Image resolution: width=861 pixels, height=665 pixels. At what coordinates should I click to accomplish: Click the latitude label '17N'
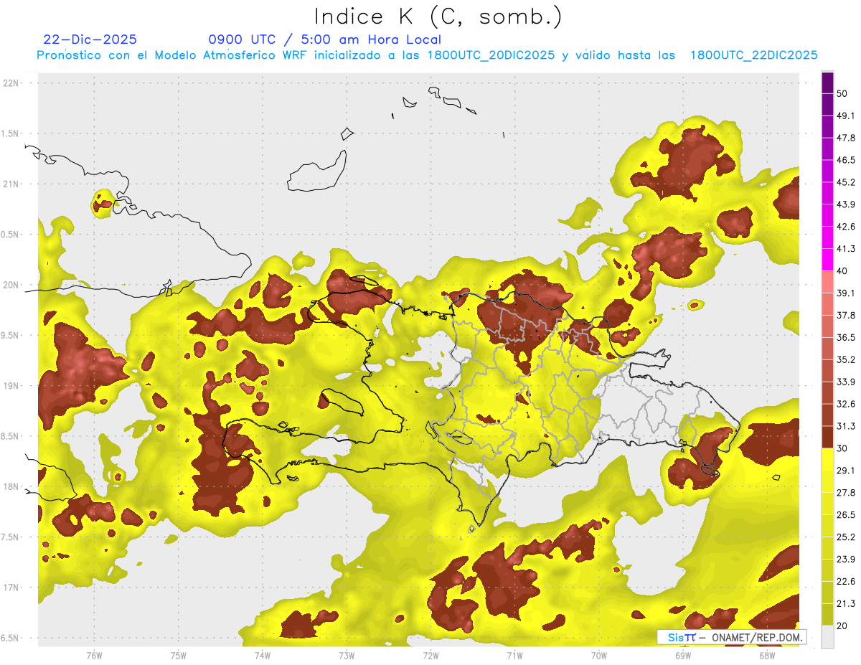(x=12, y=588)
